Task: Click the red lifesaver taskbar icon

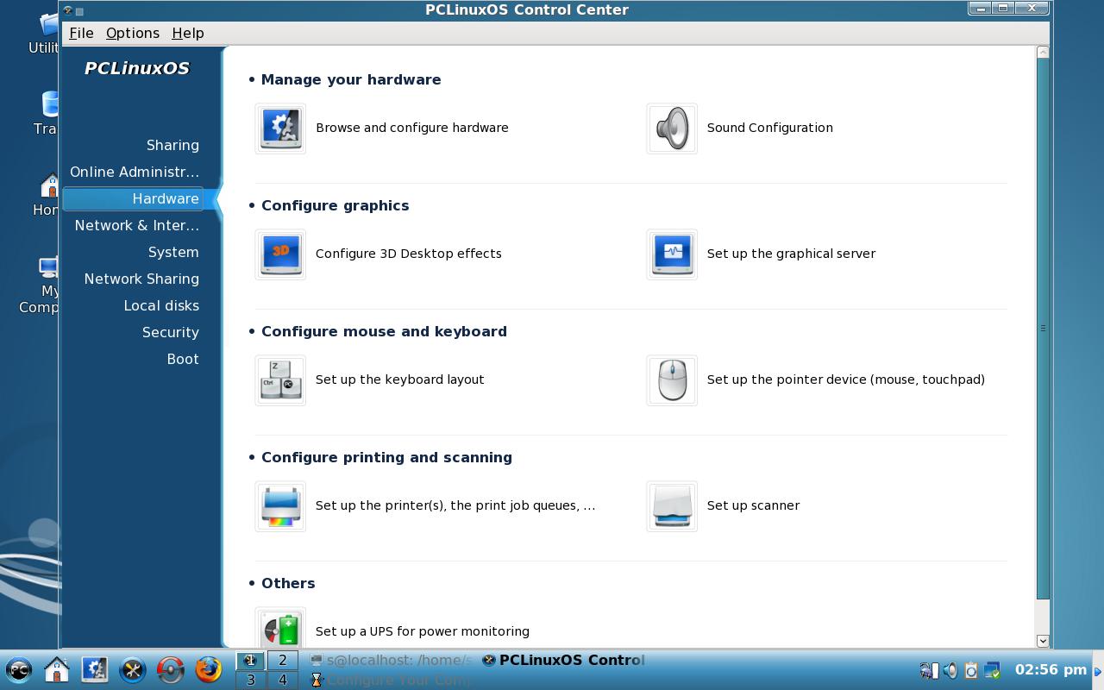Action: click(171, 669)
